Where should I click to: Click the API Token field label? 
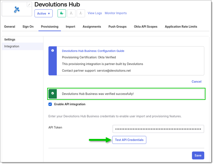(55, 127)
